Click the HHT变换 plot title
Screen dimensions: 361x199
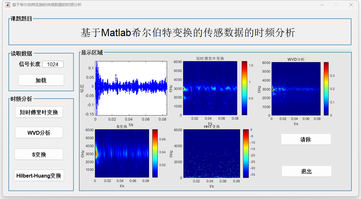coord(212,127)
